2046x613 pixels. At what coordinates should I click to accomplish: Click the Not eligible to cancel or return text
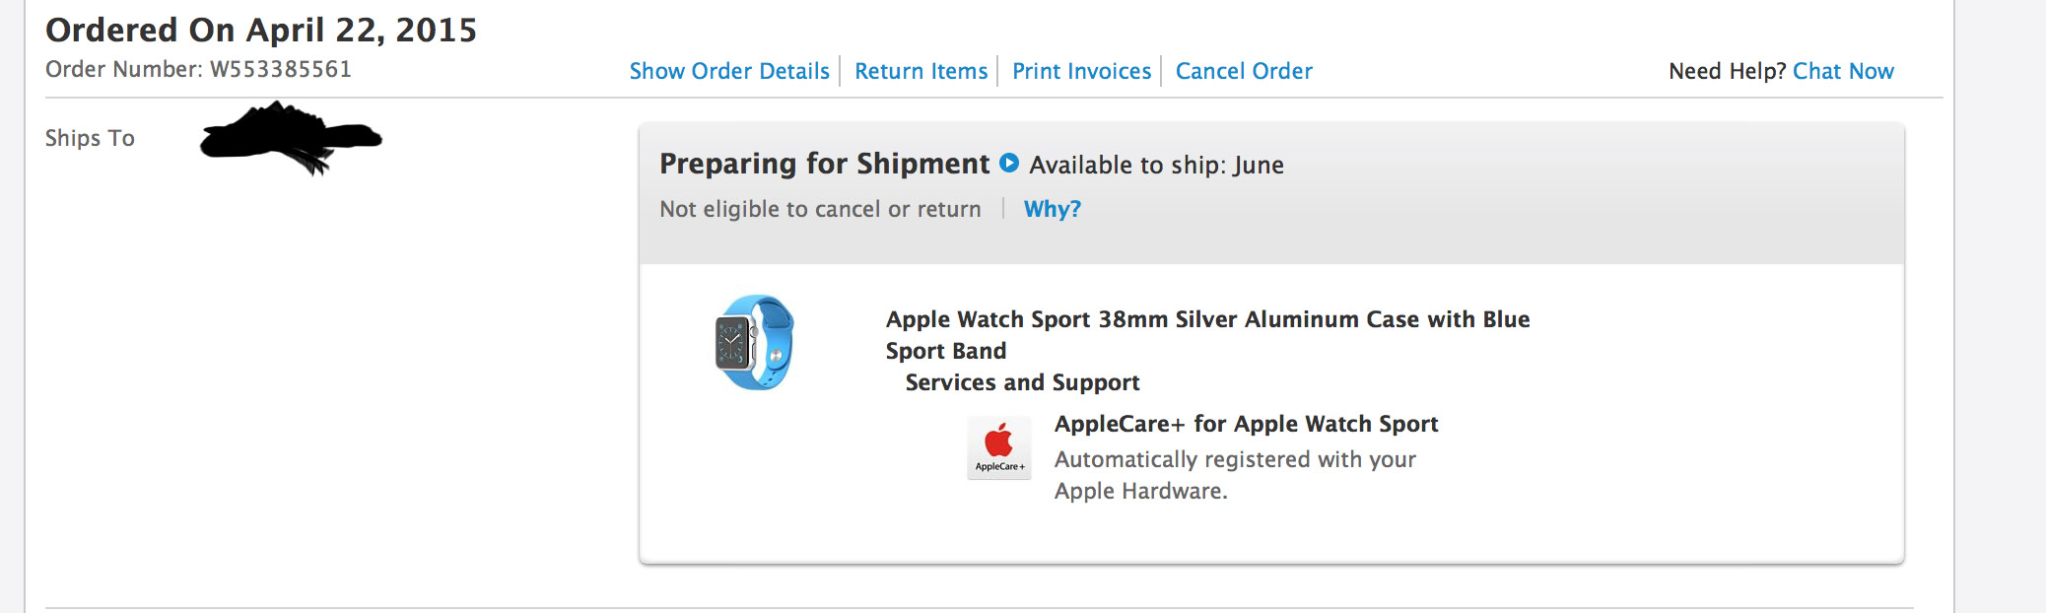tap(820, 209)
